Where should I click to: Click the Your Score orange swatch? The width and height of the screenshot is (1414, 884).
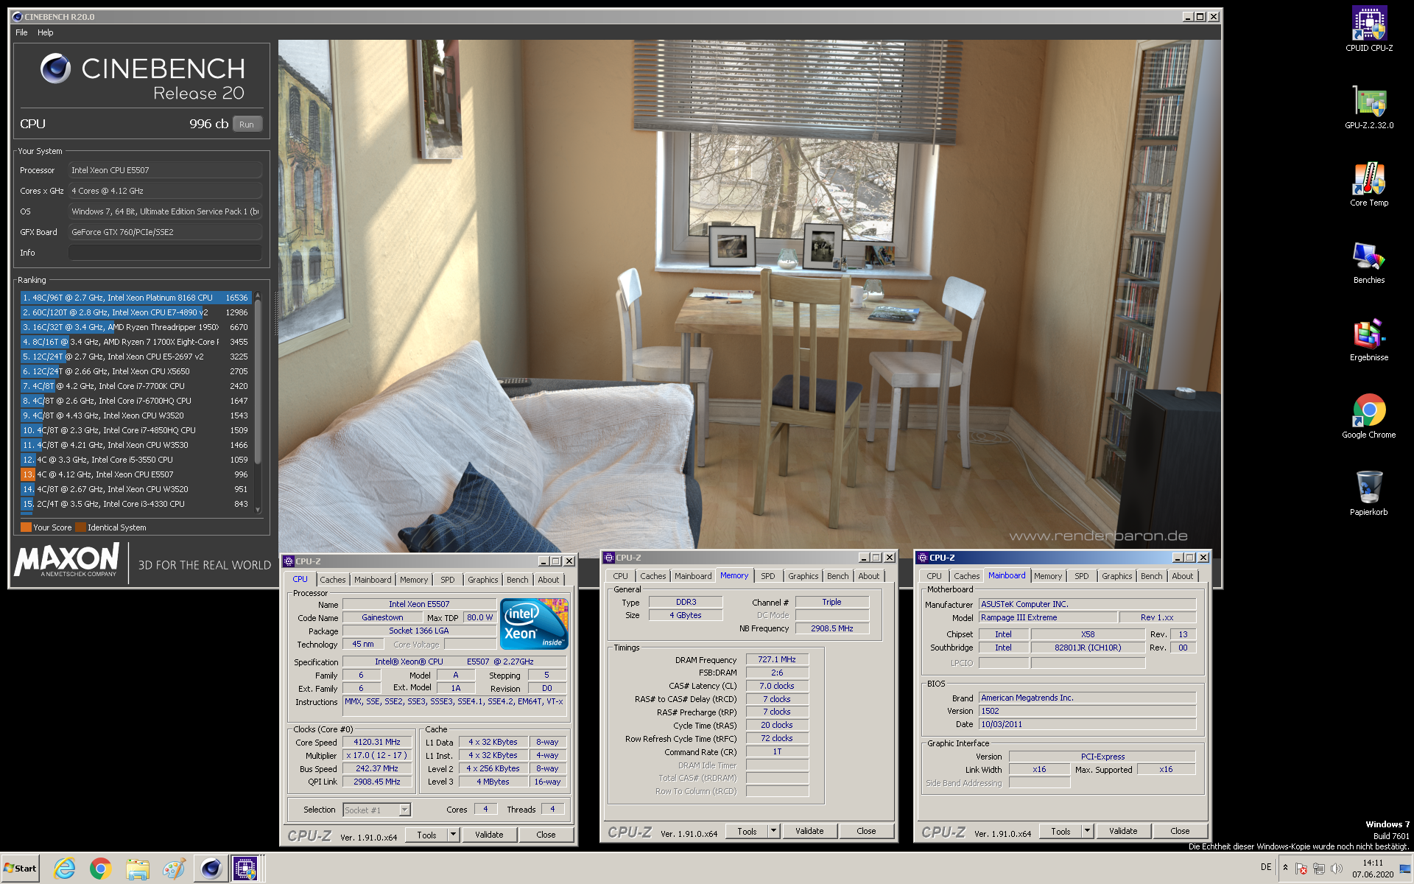click(x=26, y=527)
